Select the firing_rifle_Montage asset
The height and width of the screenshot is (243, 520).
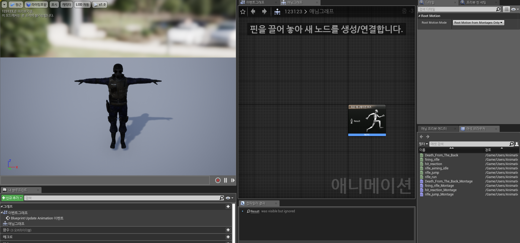click(439, 186)
